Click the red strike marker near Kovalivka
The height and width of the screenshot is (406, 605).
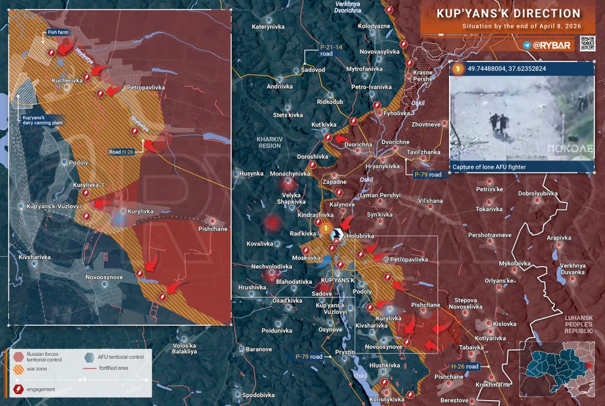[272, 223]
